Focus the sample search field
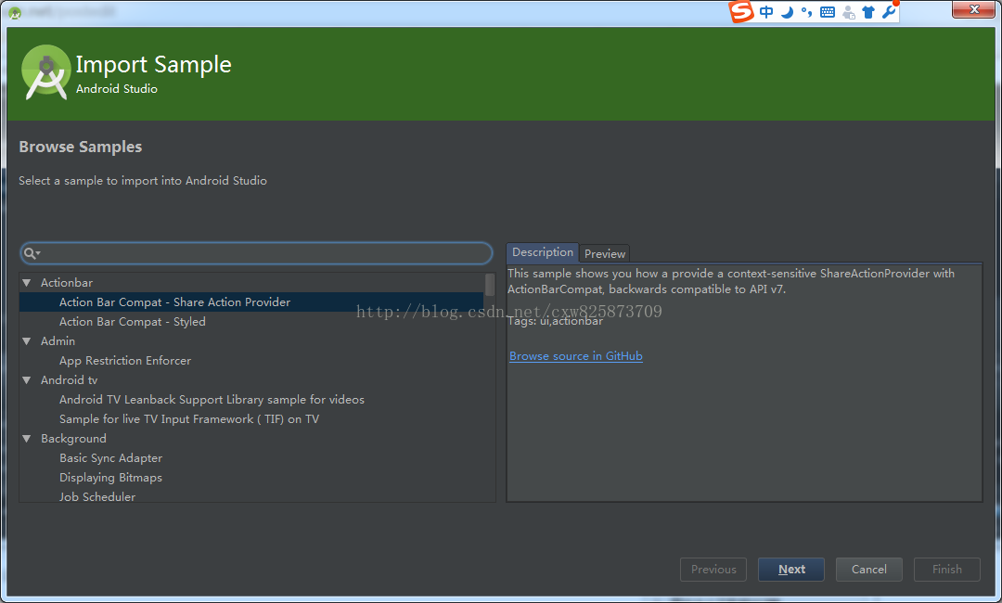Viewport: 1002px width, 603px height. [256, 253]
